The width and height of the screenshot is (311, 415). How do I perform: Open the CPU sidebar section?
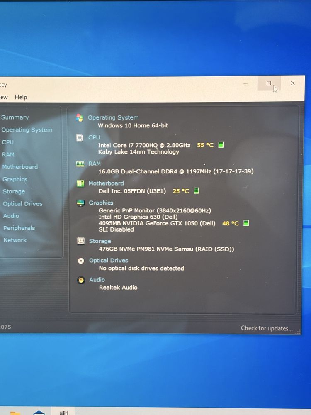tap(7, 142)
